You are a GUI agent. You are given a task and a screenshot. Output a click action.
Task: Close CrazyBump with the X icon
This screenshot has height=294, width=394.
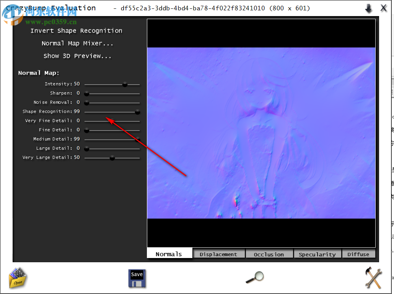tap(383, 8)
